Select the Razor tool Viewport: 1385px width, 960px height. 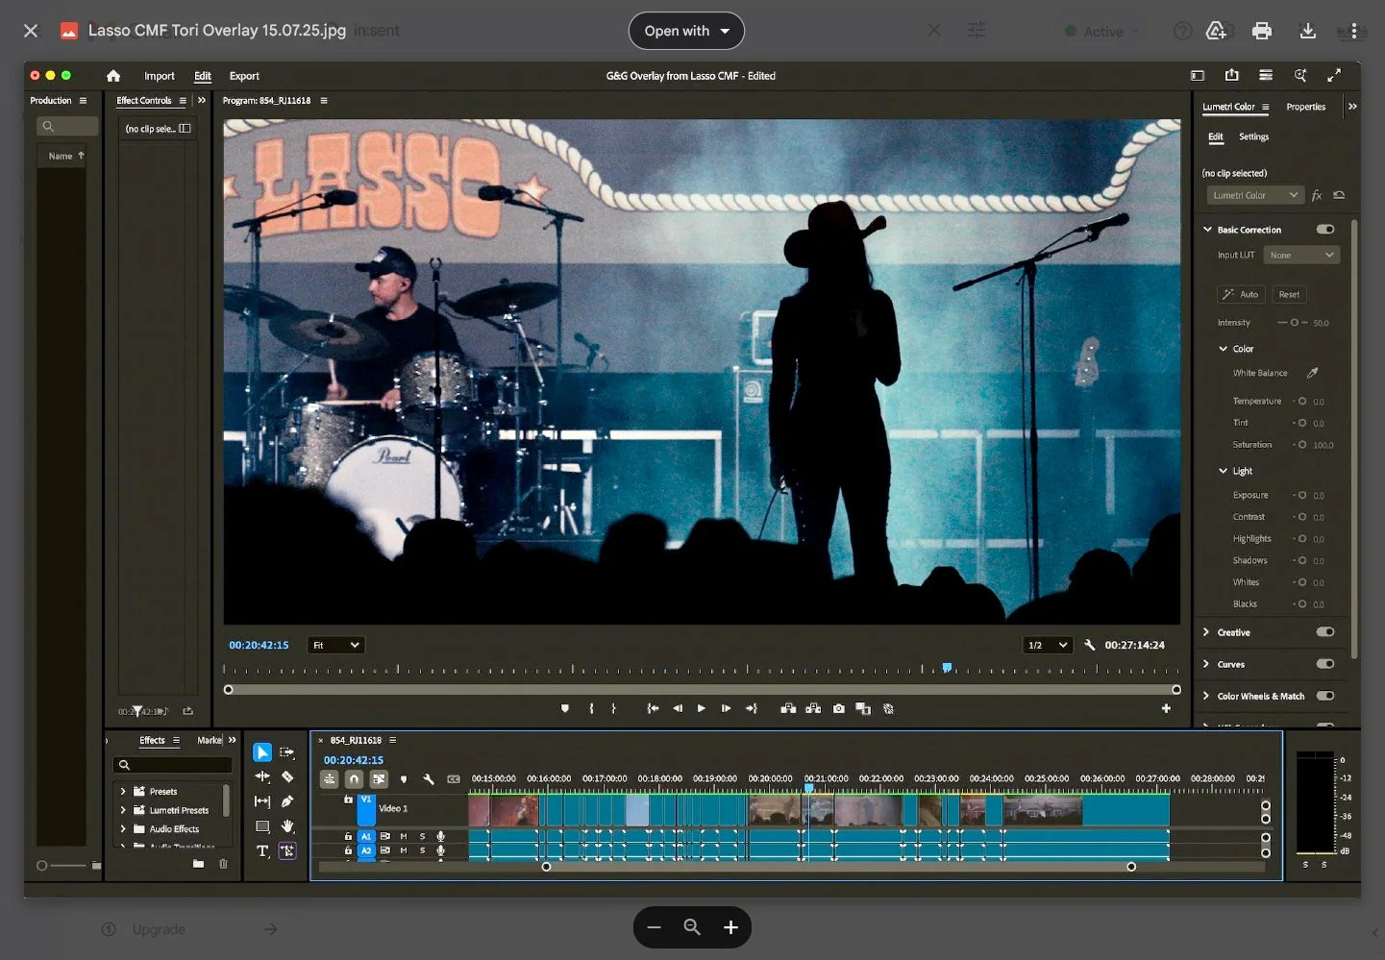[287, 776]
